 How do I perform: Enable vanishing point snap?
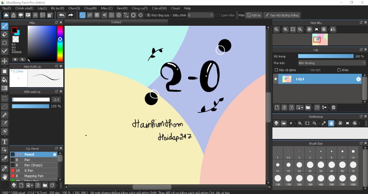(104, 15)
